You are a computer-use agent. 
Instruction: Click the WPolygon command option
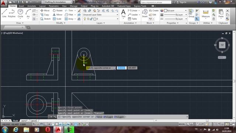(x=108, y=117)
